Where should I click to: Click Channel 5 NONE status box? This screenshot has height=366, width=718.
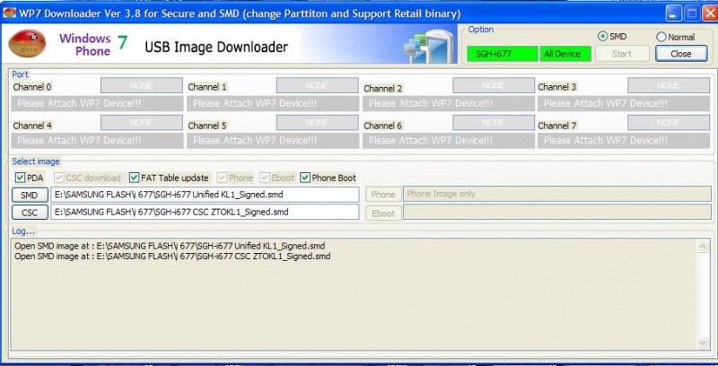pos(318,122)
